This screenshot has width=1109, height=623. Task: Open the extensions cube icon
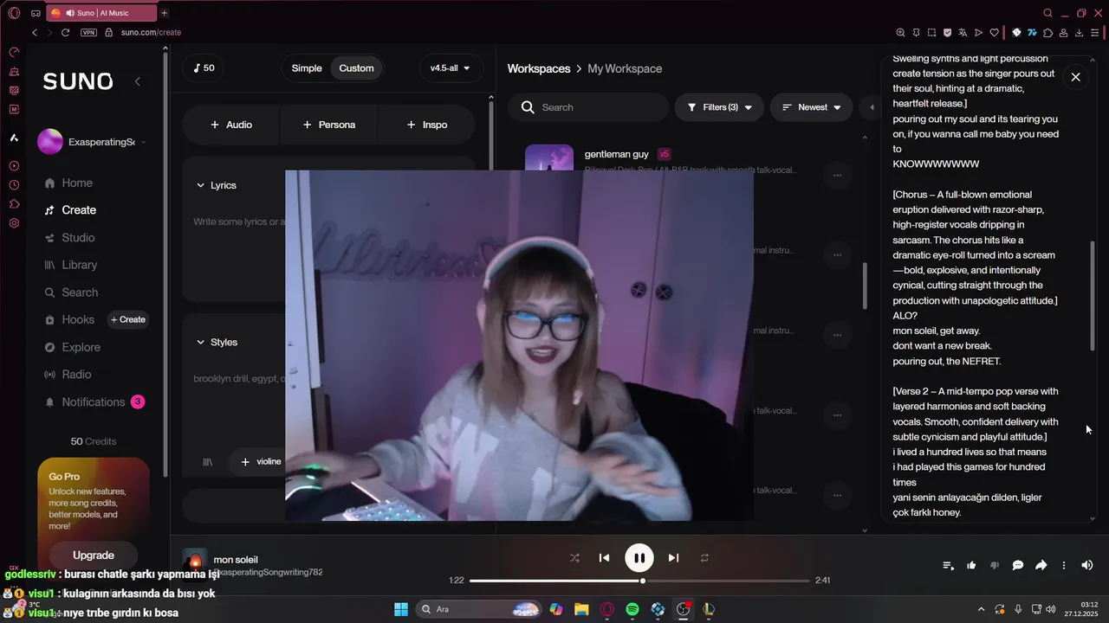coord(1048,33)
